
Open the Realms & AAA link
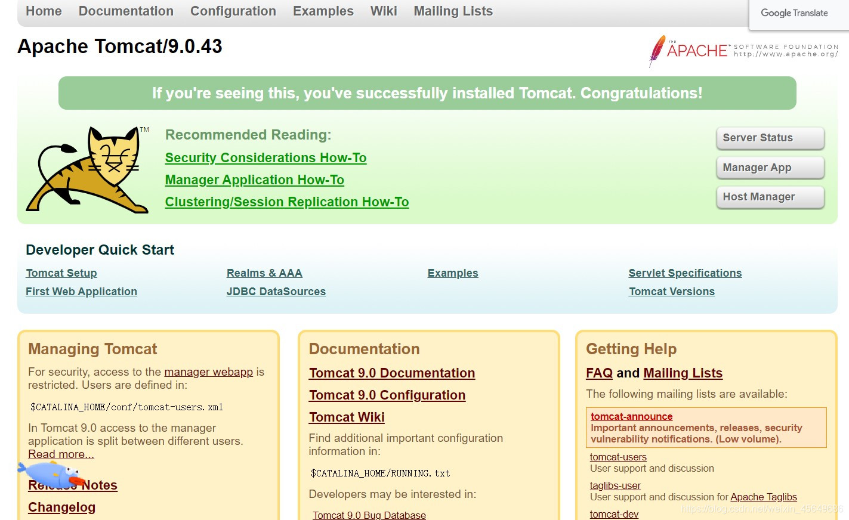[x=264, y=273]
